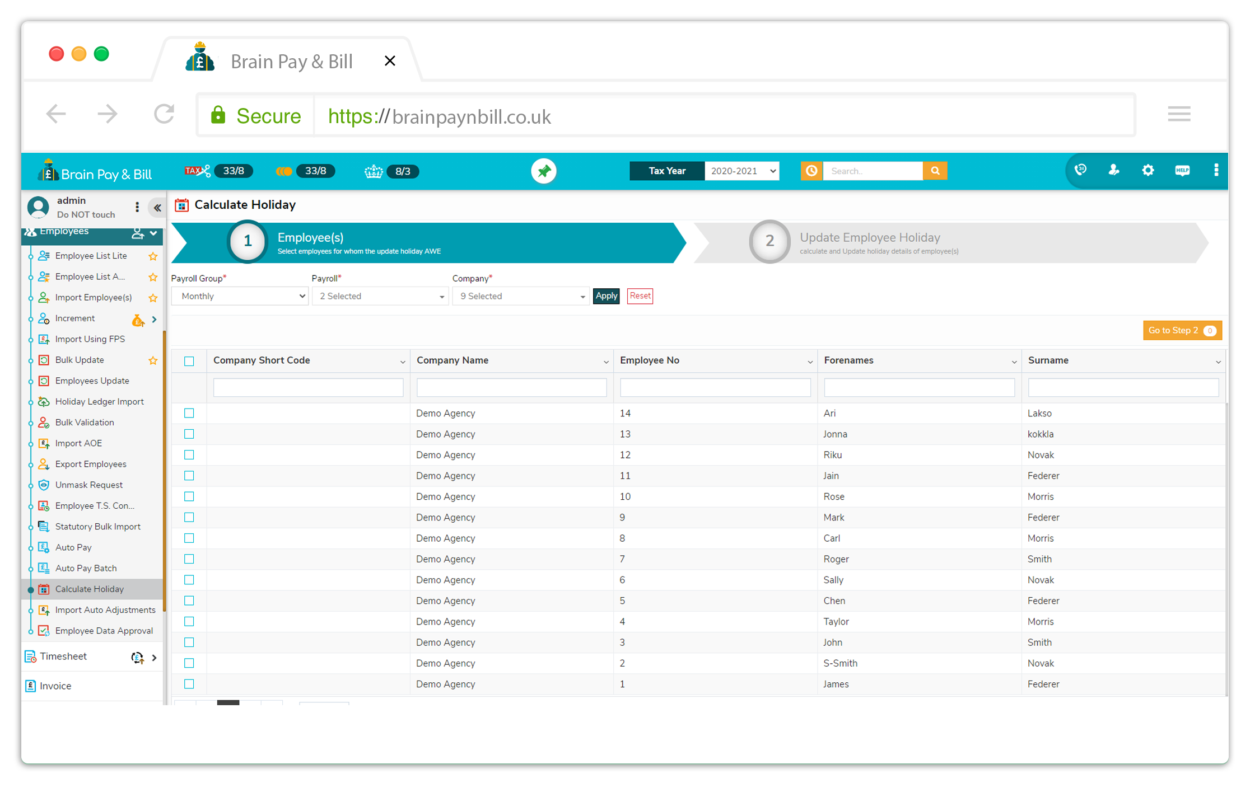Open the 24-hour phone support icon
1250x788 pixels.
point(1081,170)
